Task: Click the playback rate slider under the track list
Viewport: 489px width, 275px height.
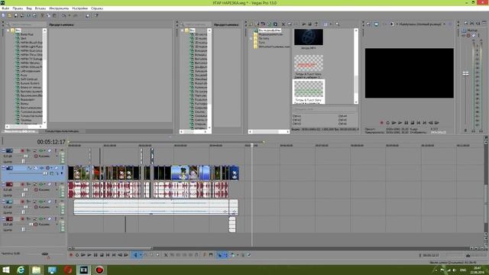Action: [45, 254]
